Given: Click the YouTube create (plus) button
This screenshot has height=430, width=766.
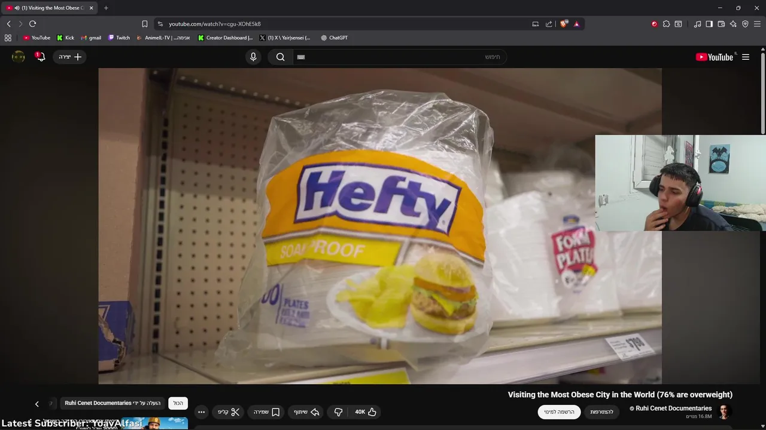Looking at the screenshot, I should click(x=70, y=57).
